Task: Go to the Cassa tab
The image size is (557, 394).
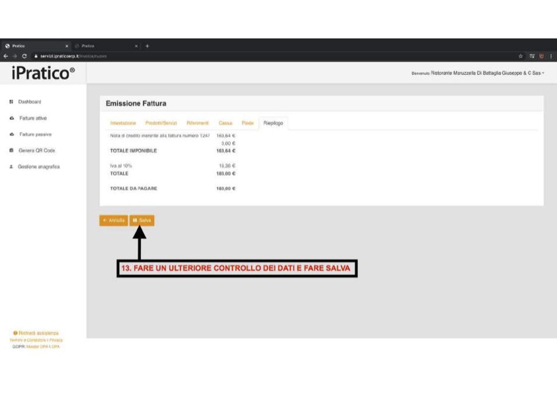Action: pyautogui.click(x=225, y=123)
